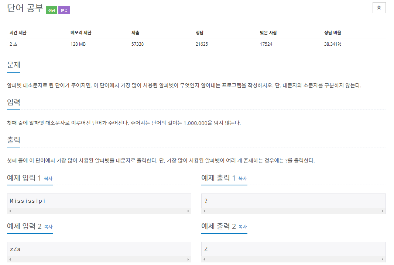Click the zZa sample input text
Image resolution: width=394 pixels, height=265 pixels.
[15, 249]
